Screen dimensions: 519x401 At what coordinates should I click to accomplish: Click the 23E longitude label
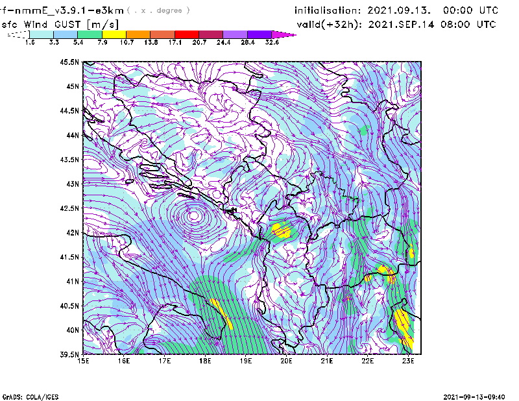[408, 361]
